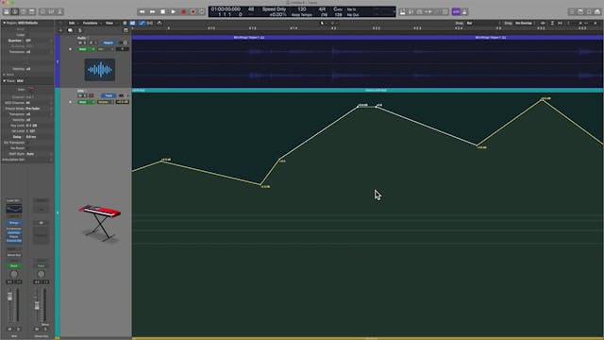Open the Functions menu in tracks area

tap(91, 23)
